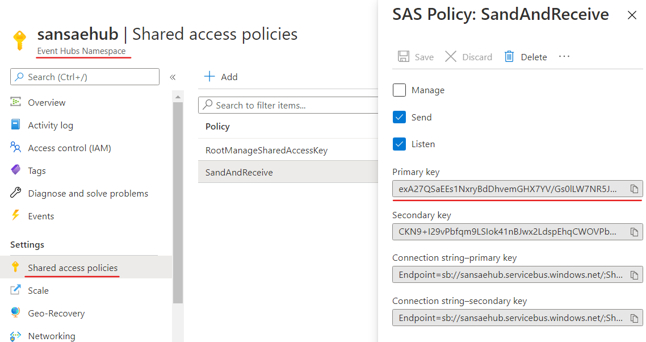Copy the Connection string–primary key
Image resolution: width=646 pixels, height=342 pixels.
(x=634, y=275)
